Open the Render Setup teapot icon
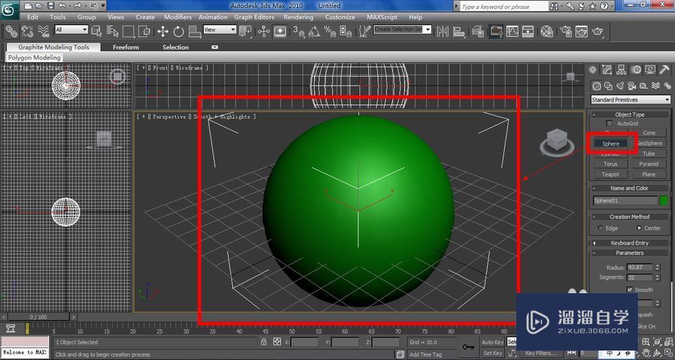675x360 pixels. click(x=566, y=31)
